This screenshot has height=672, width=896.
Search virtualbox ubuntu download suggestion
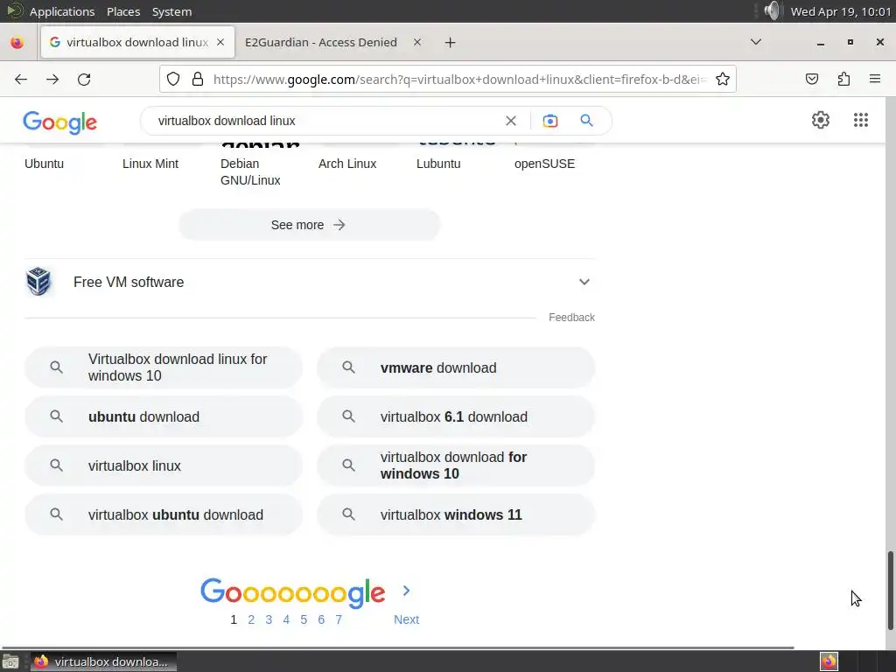pyautogui.click(x=164, y=514)
